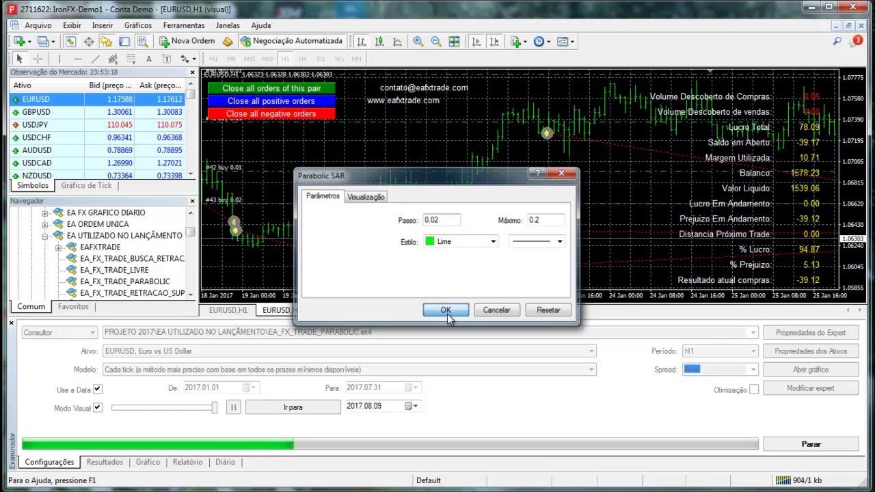Open the notifications icon with badge 3
The height and width of the screenshot is (492, 875).
tap(856, 42)
